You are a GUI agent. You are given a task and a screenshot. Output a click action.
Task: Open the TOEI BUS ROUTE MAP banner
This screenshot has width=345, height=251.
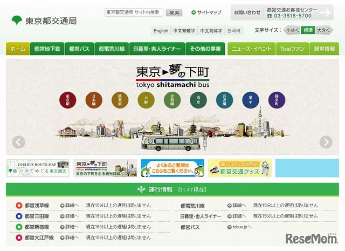click(38, 168)
